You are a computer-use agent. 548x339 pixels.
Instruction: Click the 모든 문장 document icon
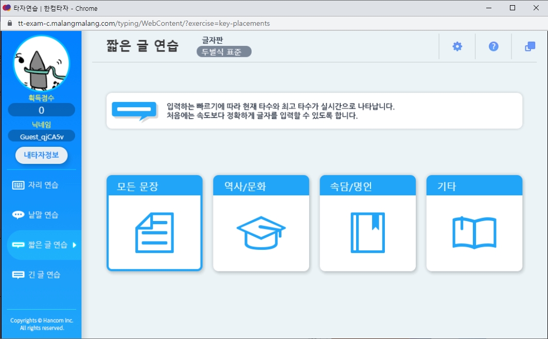[x=154, y=232]
